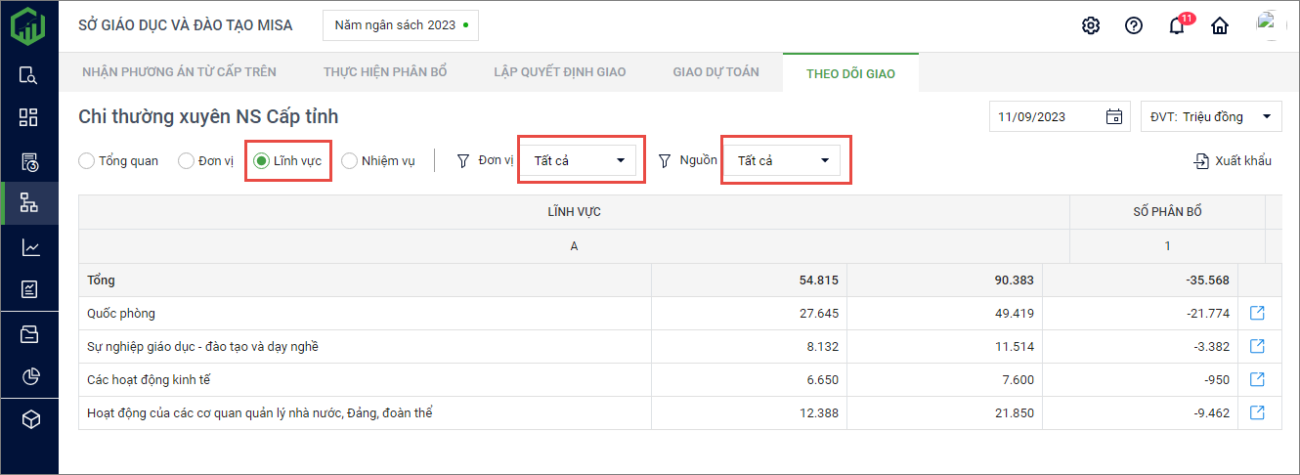
Task: Open the organization chart sidebar icon
Action: point(29,203)
